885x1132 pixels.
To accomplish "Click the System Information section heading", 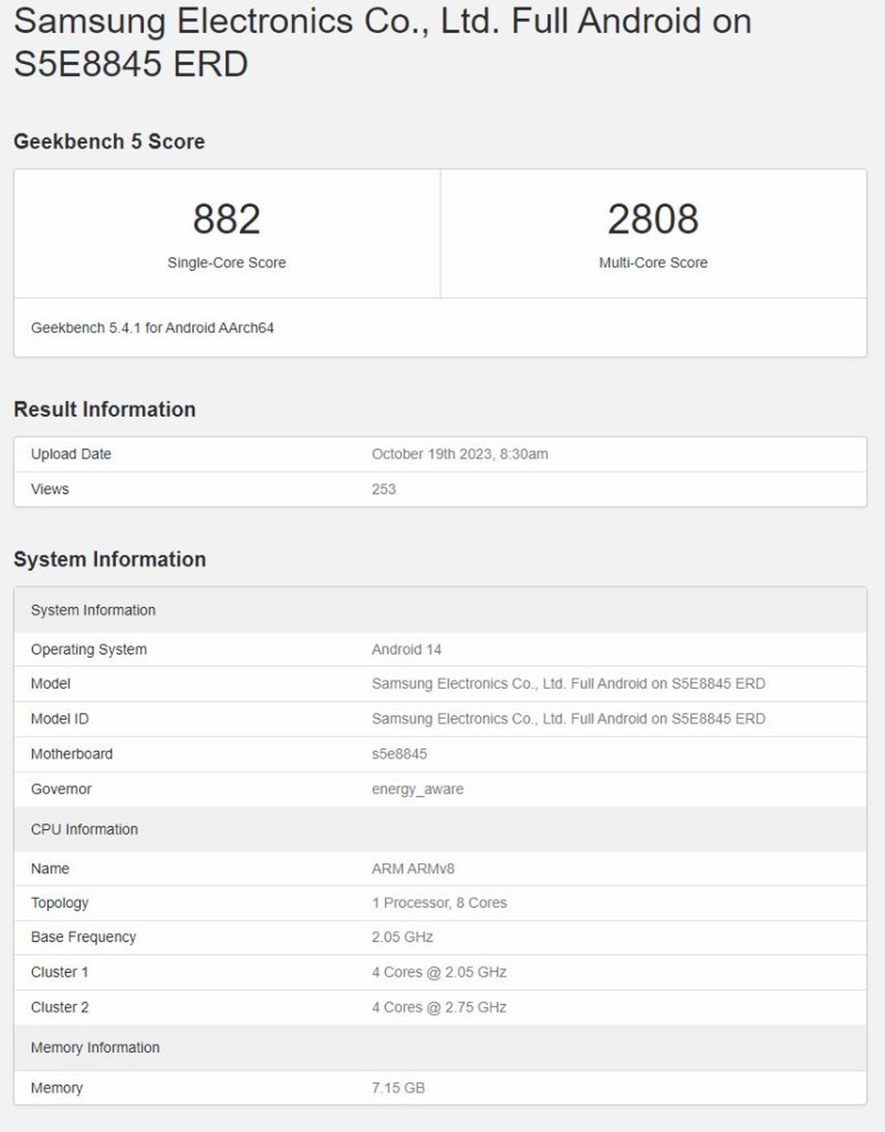I will (111, 559).
